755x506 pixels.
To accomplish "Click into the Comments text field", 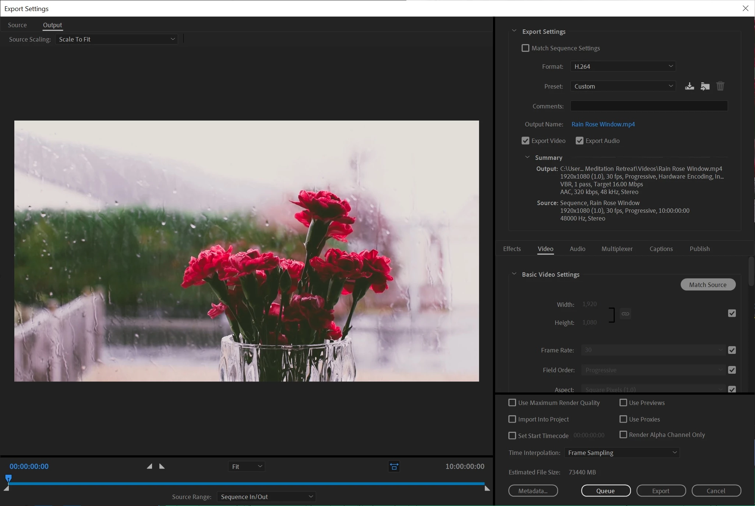I will pyautogui.click(x=649, y=106).
